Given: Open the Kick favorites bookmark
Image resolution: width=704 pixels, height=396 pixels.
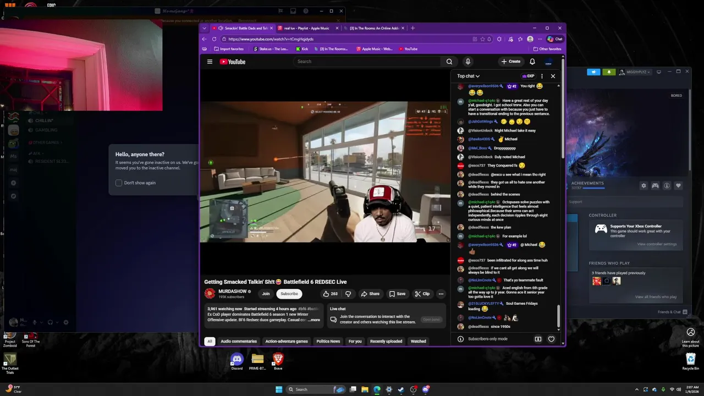Looking at the screenshot, I should (302, 49).
